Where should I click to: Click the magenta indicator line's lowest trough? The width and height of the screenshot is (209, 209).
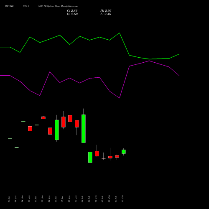click(120, 98)
